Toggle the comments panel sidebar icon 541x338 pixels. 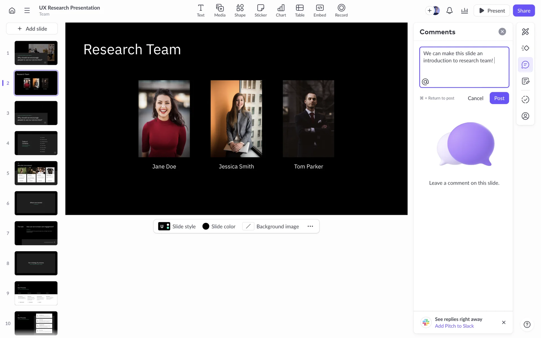coord(525,65)
